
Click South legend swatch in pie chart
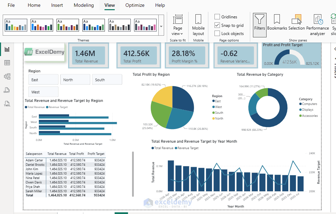coord(213,112)
